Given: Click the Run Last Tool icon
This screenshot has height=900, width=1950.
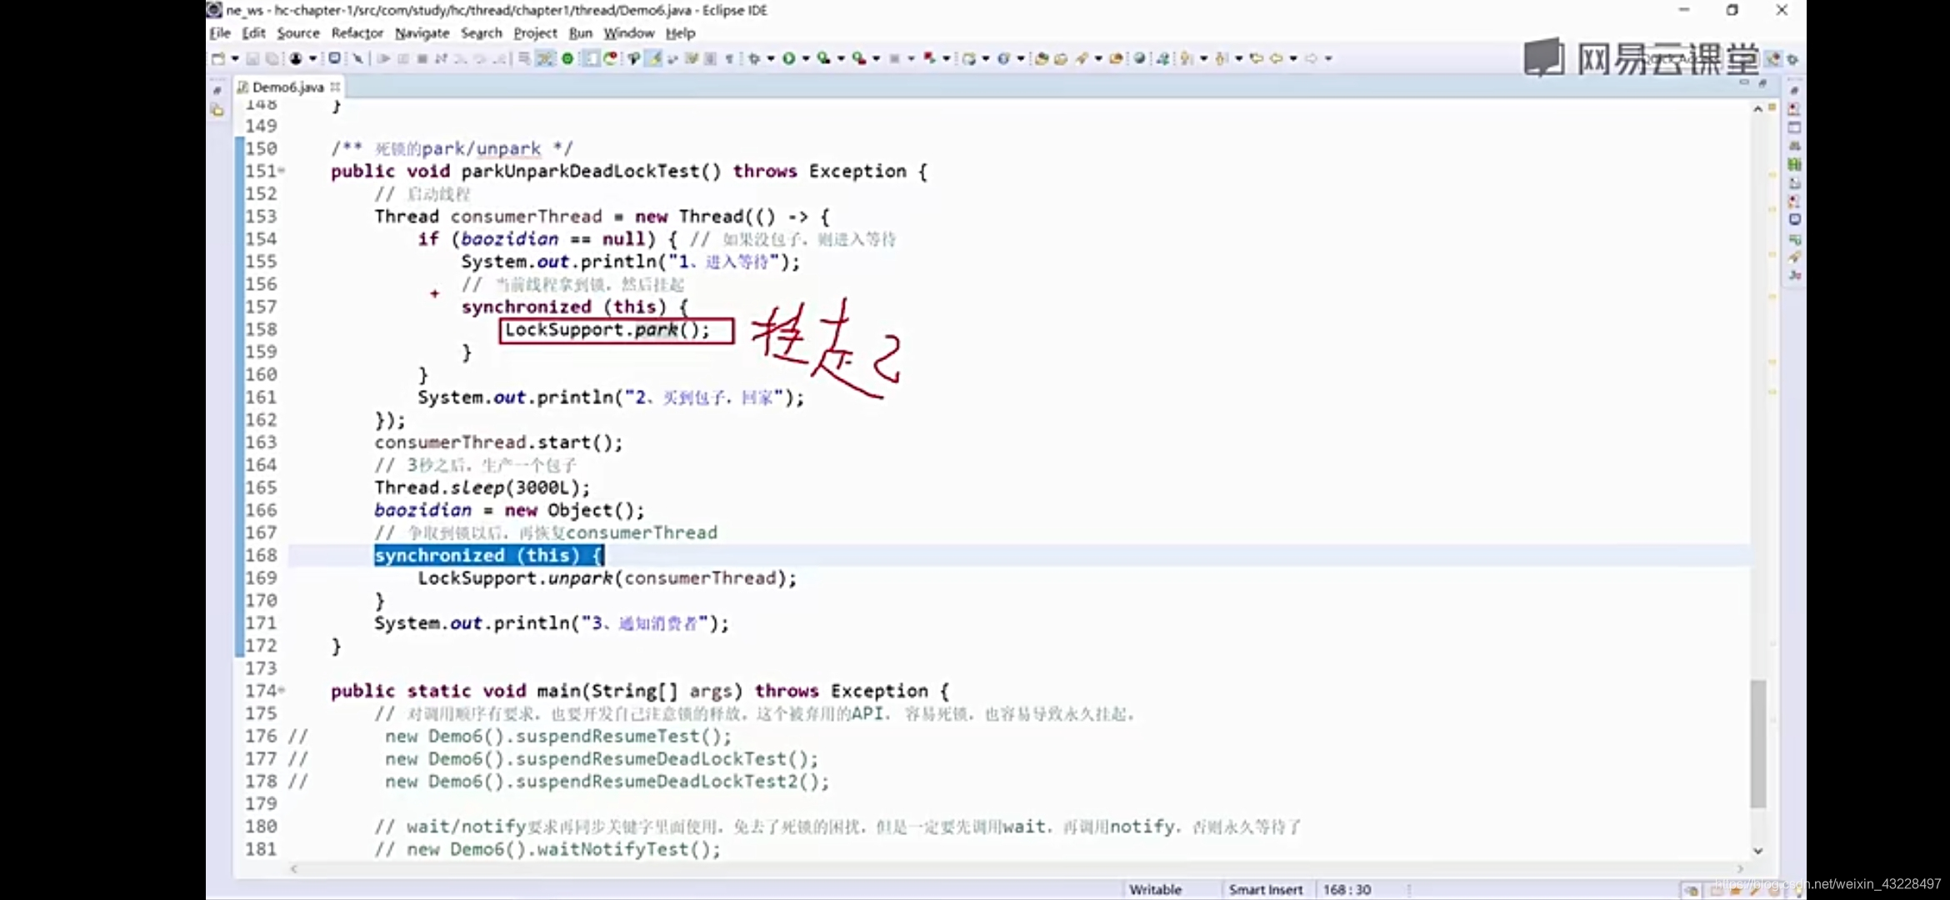Looking at the screenshot, I should [x=858, y=58].
